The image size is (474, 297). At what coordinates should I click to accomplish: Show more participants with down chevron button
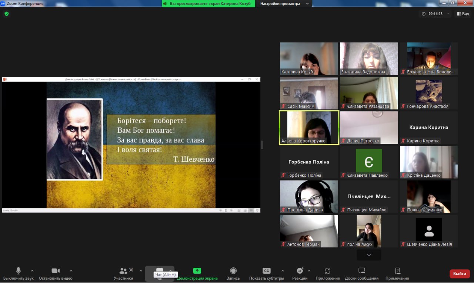pos(369,255)
